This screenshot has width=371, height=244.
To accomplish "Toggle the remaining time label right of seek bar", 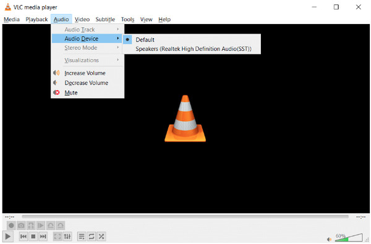I will point(361,217).
